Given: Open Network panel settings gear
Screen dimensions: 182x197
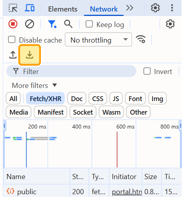Looking at the screenshot, I should [170, 24].
